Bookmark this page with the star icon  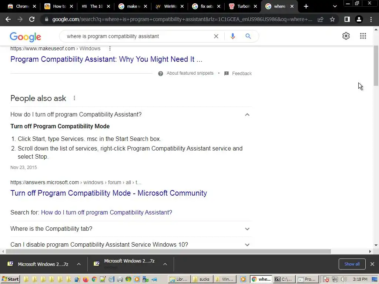coord(332,19)
